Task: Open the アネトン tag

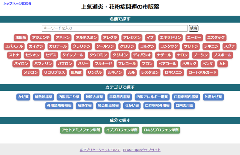Action: (63, 38)
